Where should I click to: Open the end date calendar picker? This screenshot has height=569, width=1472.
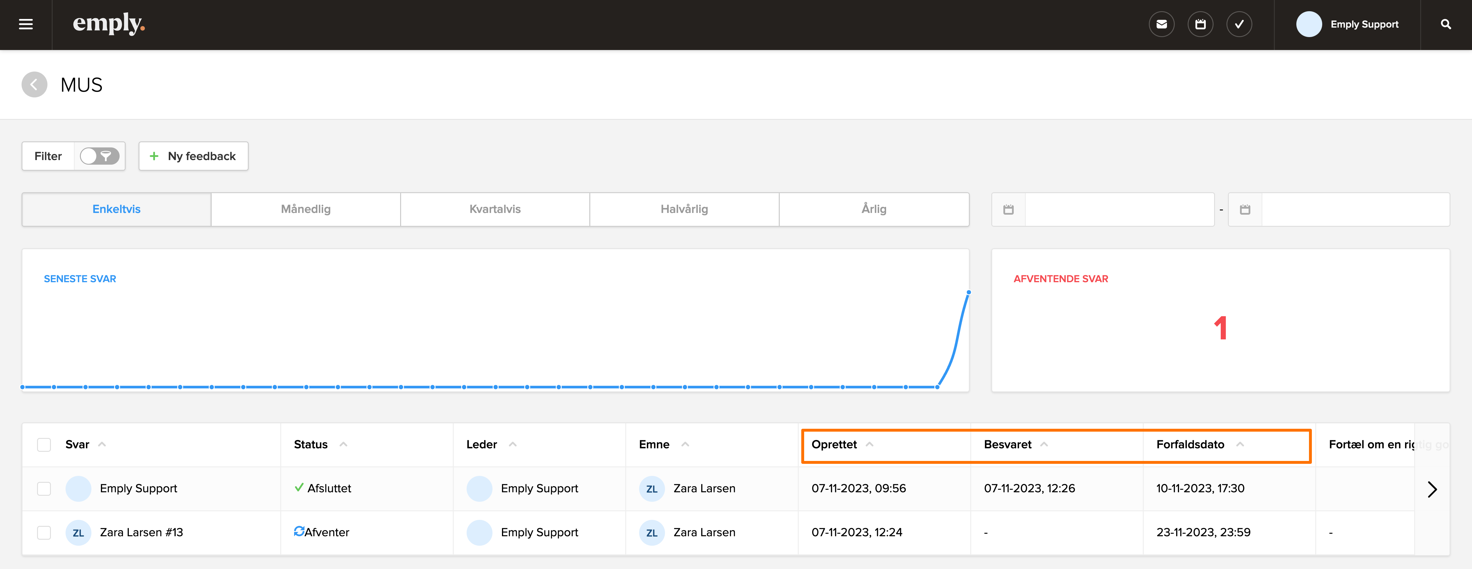point(1245,210)
